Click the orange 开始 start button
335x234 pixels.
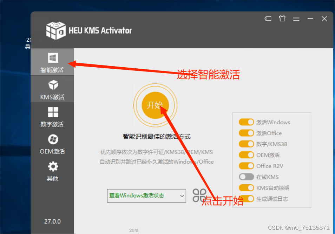[155, 105]
